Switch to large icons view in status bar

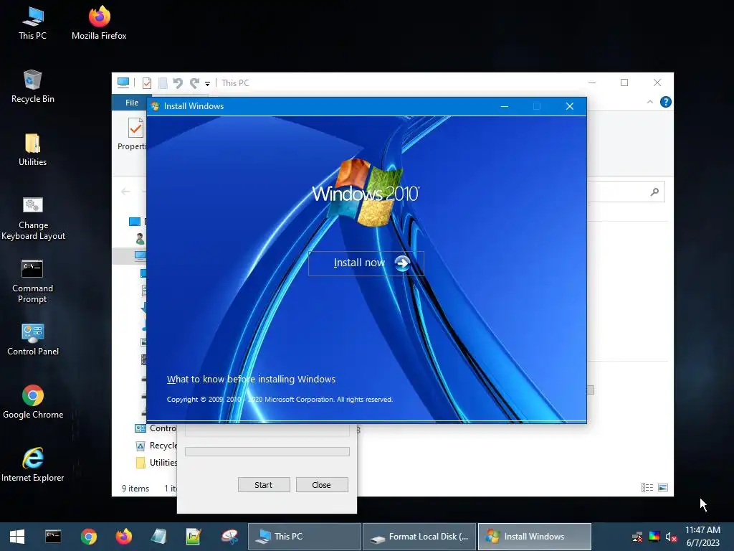[663, 488]
